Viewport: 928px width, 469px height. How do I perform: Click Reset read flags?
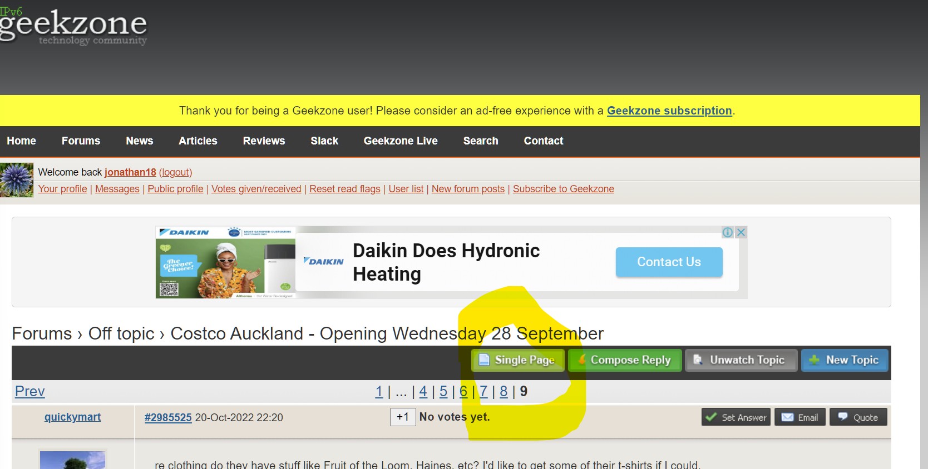(345, 189)
